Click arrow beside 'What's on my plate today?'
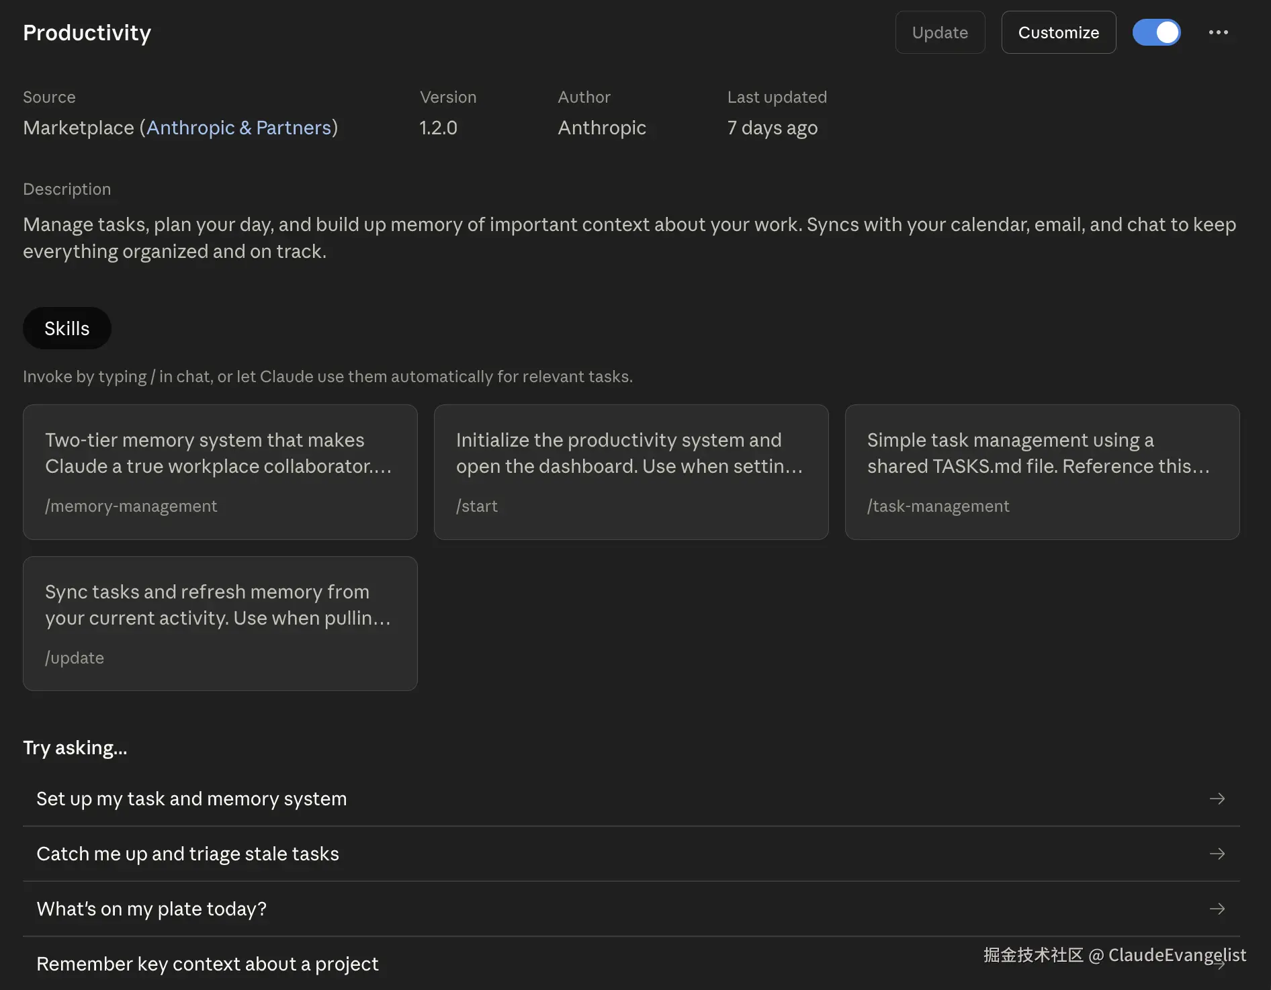This screenshot has width=1271, height=990. point(1217,909)
